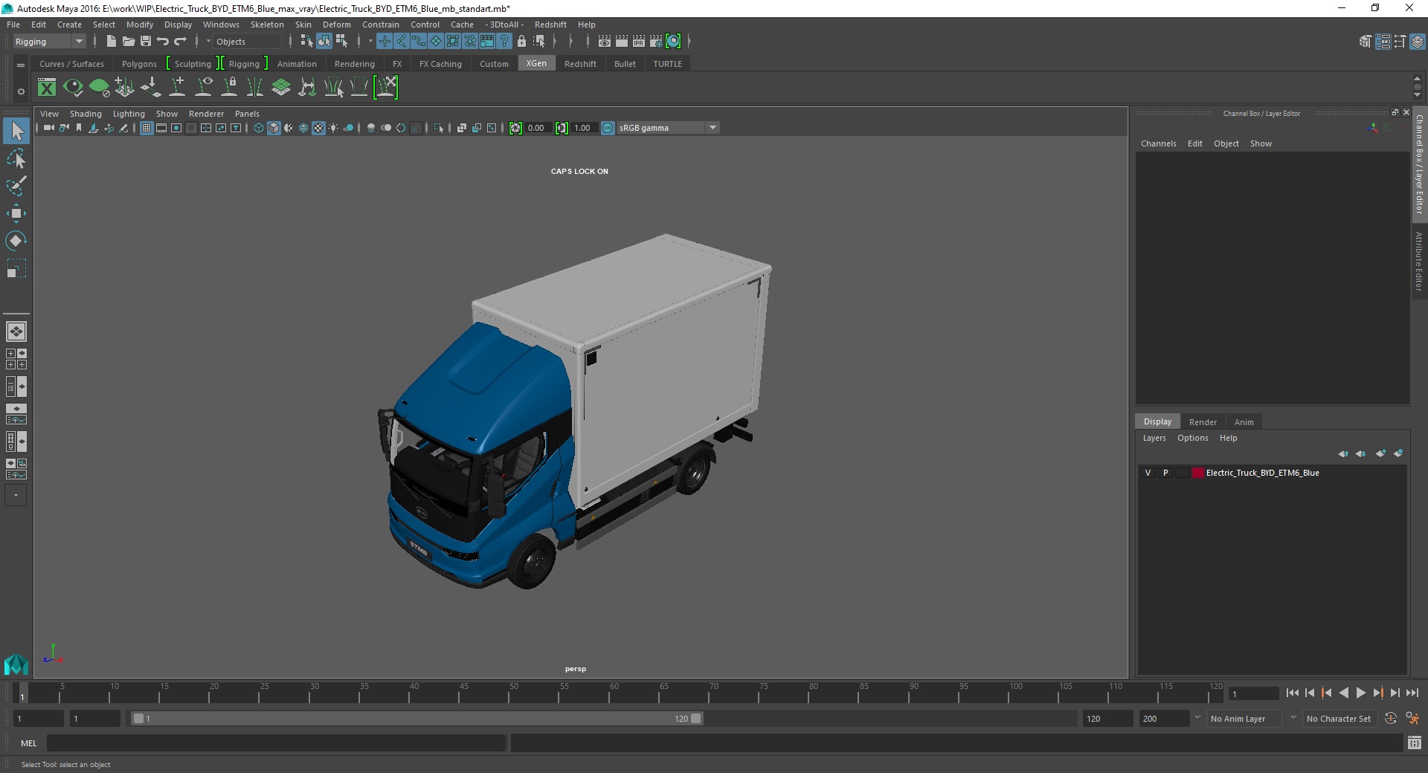Activate the Scale tool in the toolbox

coord(16,268)
